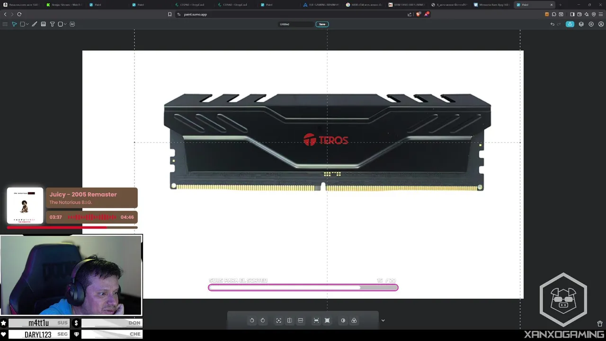Click the fit-to-width icon
Image resolution: width=606 pixels, height=341 pixels.
click(x=316, y=321)
